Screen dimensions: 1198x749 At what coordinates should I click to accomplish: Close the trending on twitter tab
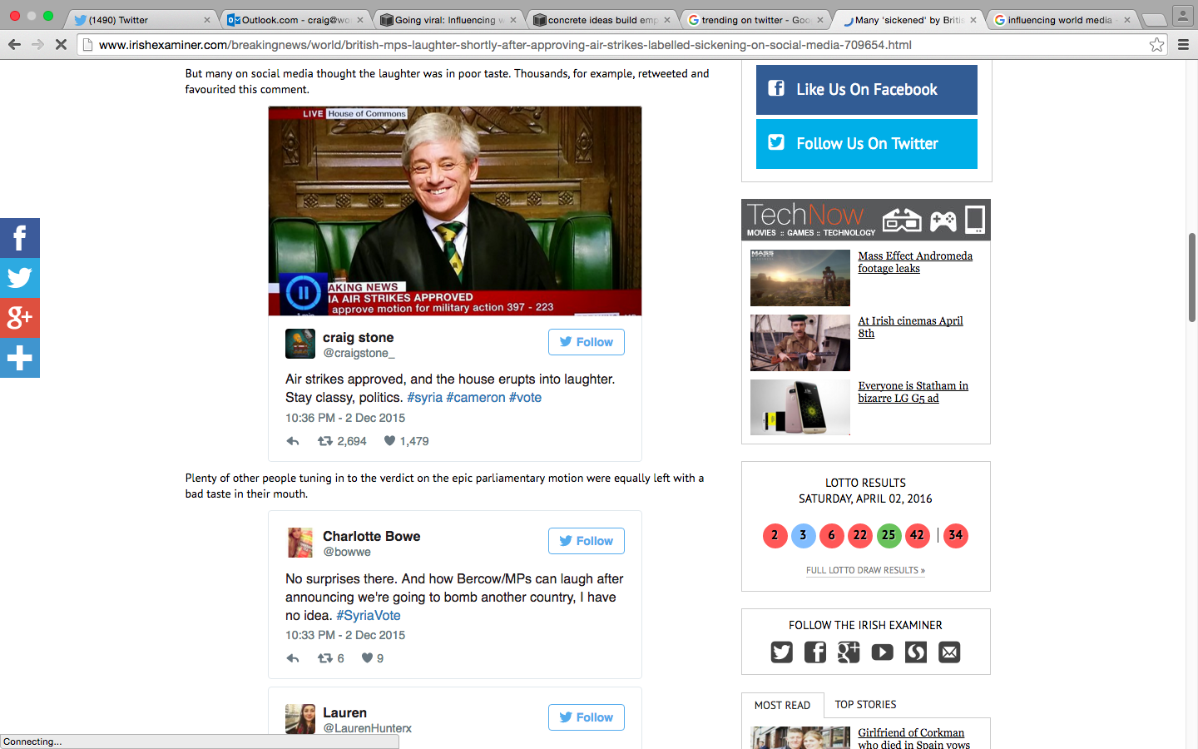[x=820, y=20]
